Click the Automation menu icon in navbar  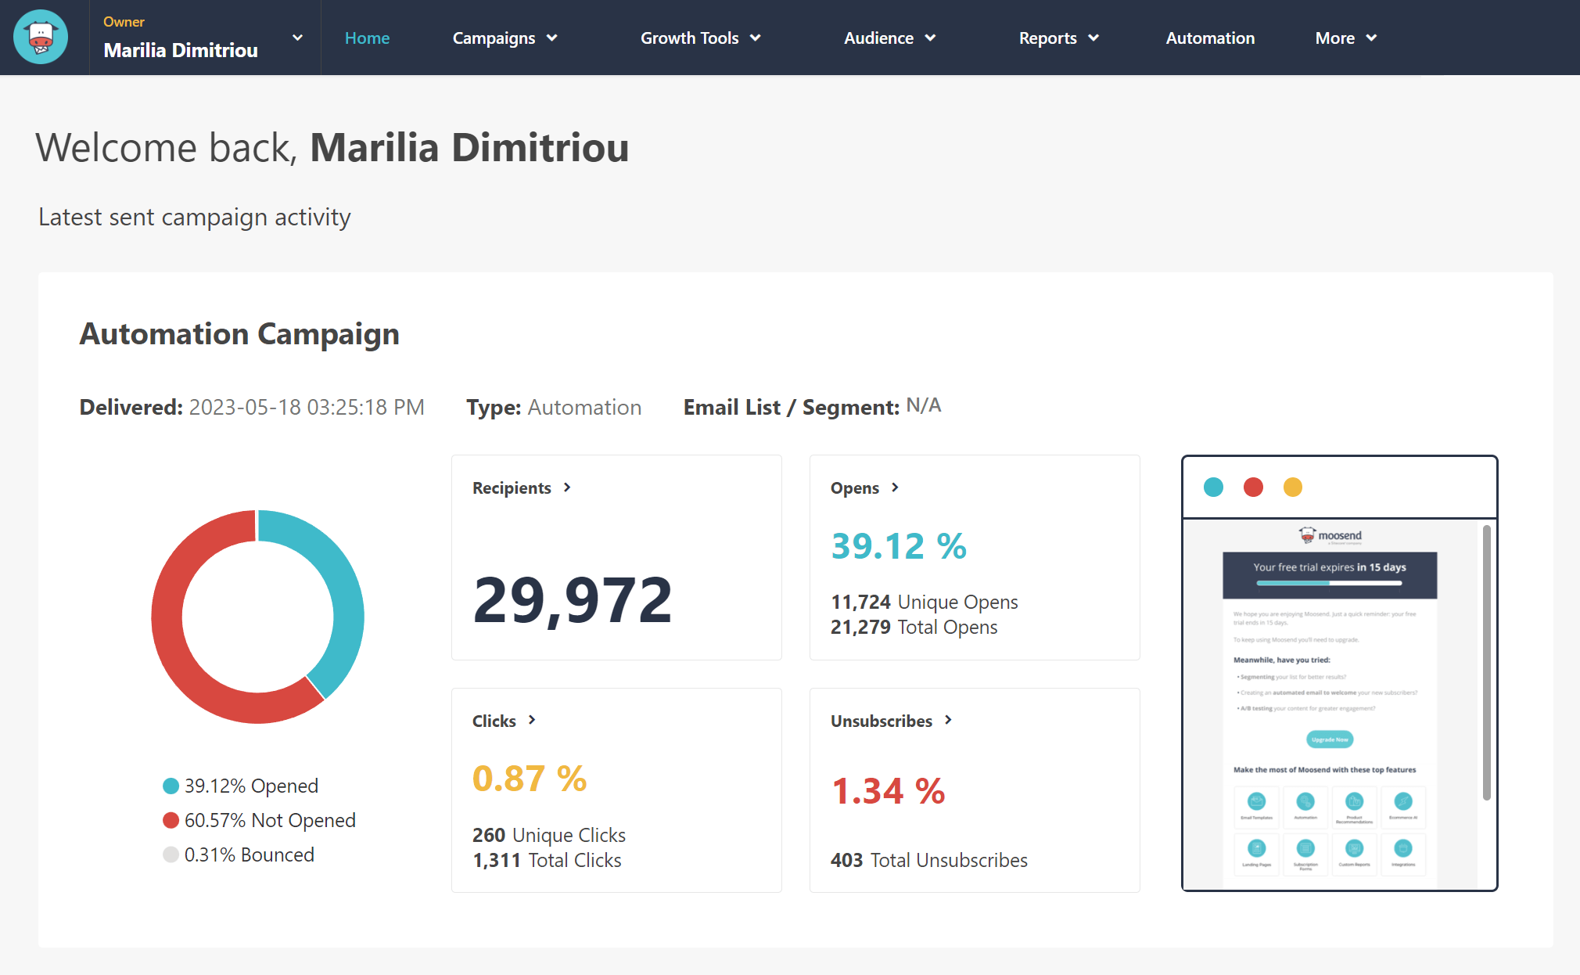tap(1211, 38)
